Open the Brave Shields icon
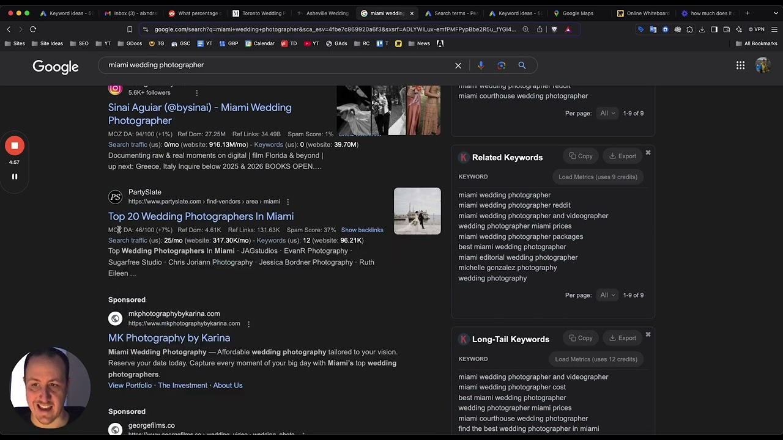The image size is (783, 440). (x=554, y=29)
